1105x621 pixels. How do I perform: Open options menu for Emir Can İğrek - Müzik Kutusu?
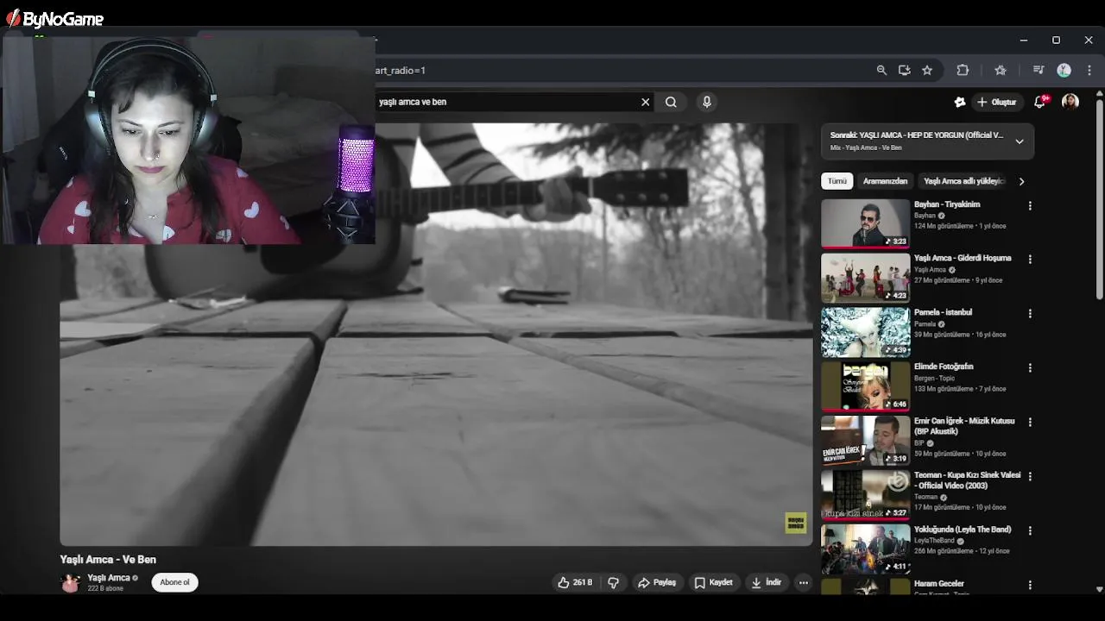pos(1030,423)
